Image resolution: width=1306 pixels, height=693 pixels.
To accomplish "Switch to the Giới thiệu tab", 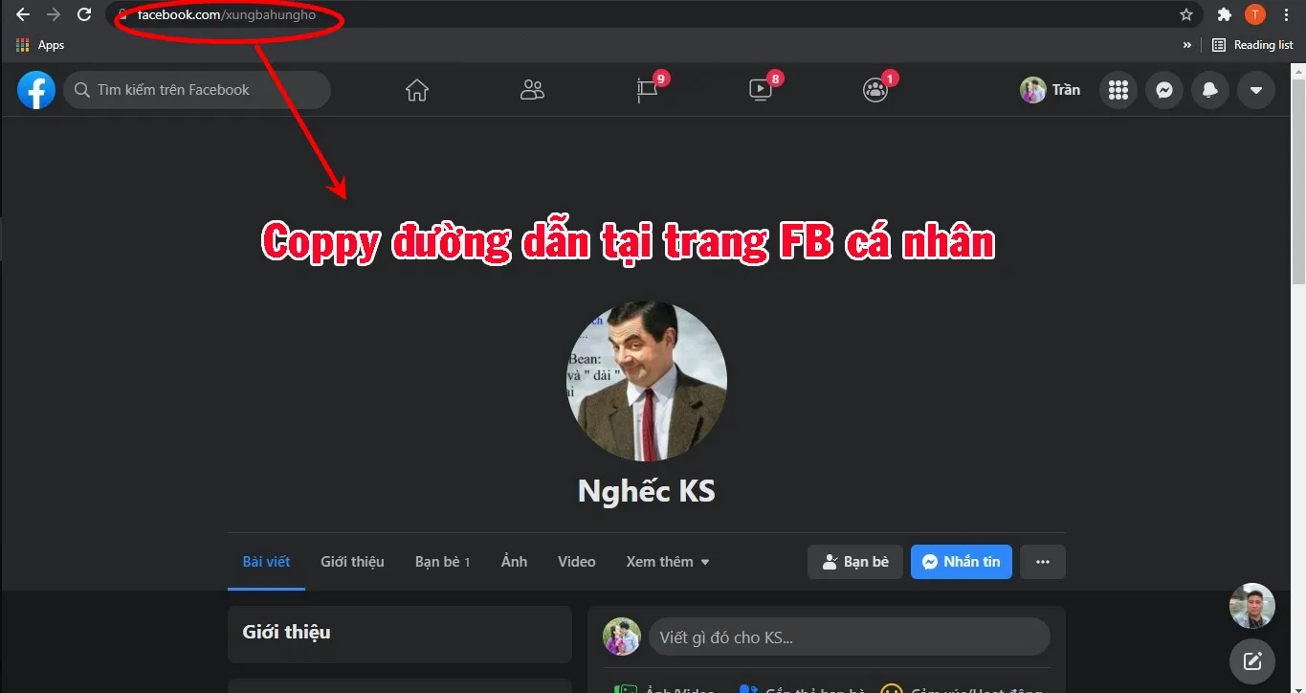I will point(352,562).
